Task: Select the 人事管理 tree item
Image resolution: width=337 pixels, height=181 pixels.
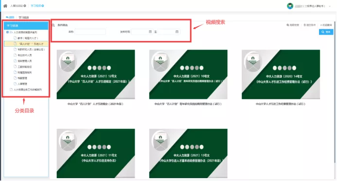Action: point(22,84)
